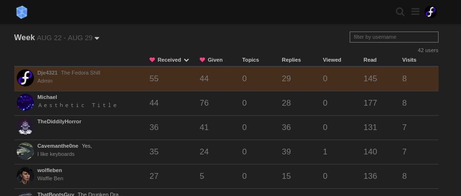The width and height of the screenshot is (461, 196).
Task: Sort by Read column header
Action: [370, 60]
